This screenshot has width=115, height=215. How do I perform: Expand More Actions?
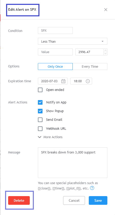click(x=50, y=137)
